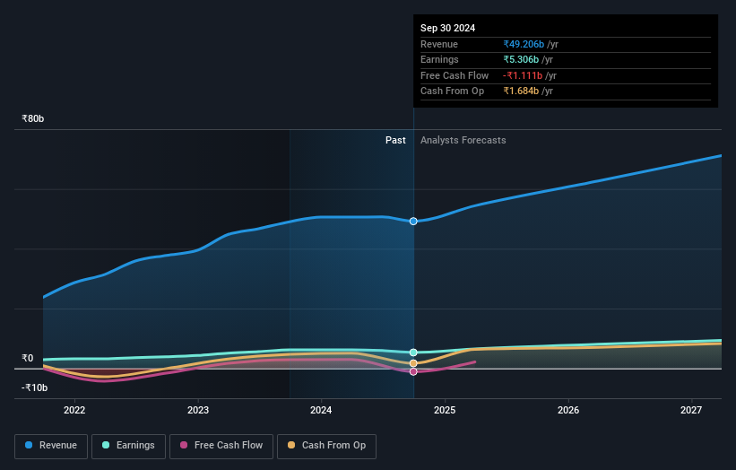Click the Cash From Op orange data point marker
Image resolution: width=736 pixels, height=470 pixels.
(x=413, y=363)
